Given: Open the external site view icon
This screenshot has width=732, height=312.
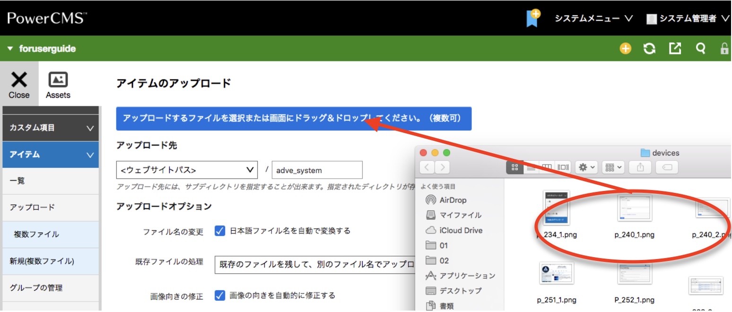Looking at the screenshot, I should (675, 49).
